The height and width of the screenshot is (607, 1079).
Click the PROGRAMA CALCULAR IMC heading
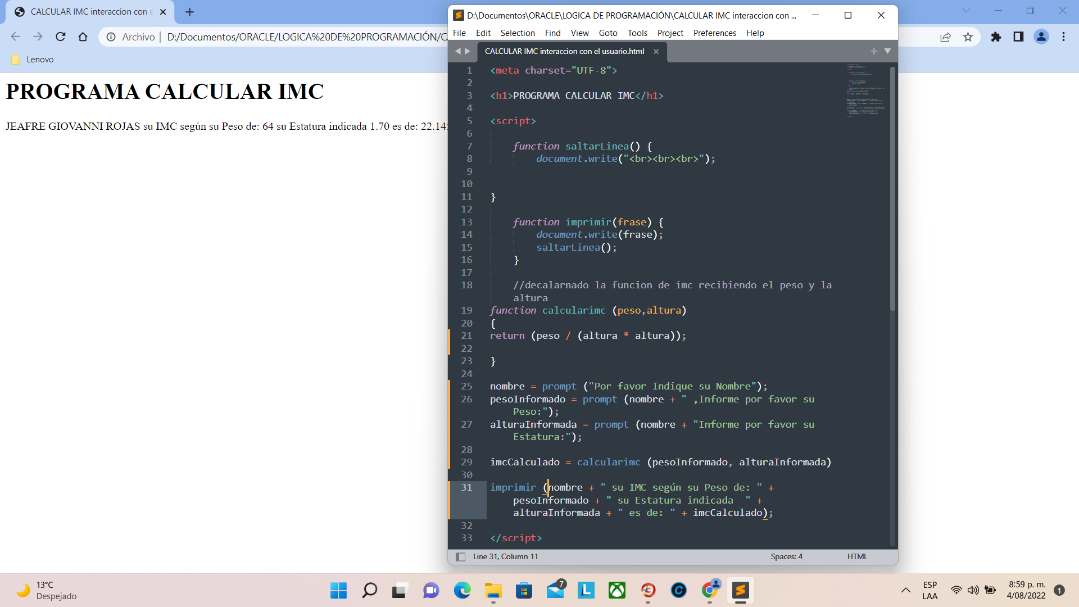[x=165, y=92]
